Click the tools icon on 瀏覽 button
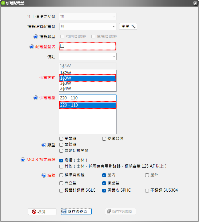199x222 pixels. [133, 26]
